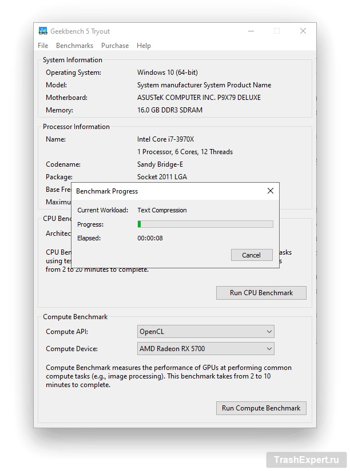The height and width of the screenshot is (471, 350).
Task: Open the Purchase menu
Action: tap(115, 46)
